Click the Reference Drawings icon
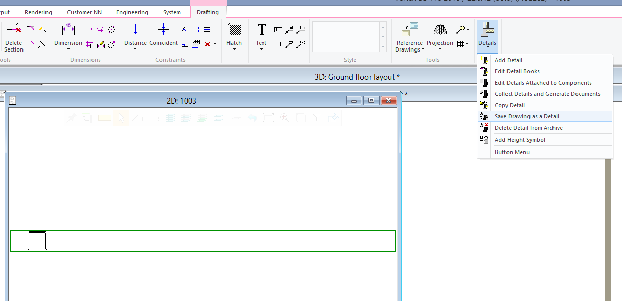The height and width of the screenshot is (301, 622). coord(409,30)
